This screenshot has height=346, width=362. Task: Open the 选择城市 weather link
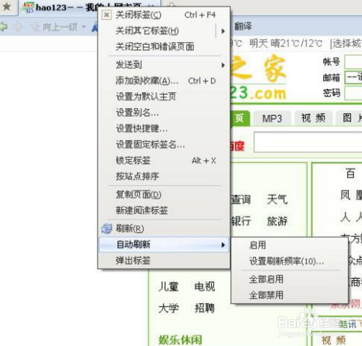(x=346, y=44)
